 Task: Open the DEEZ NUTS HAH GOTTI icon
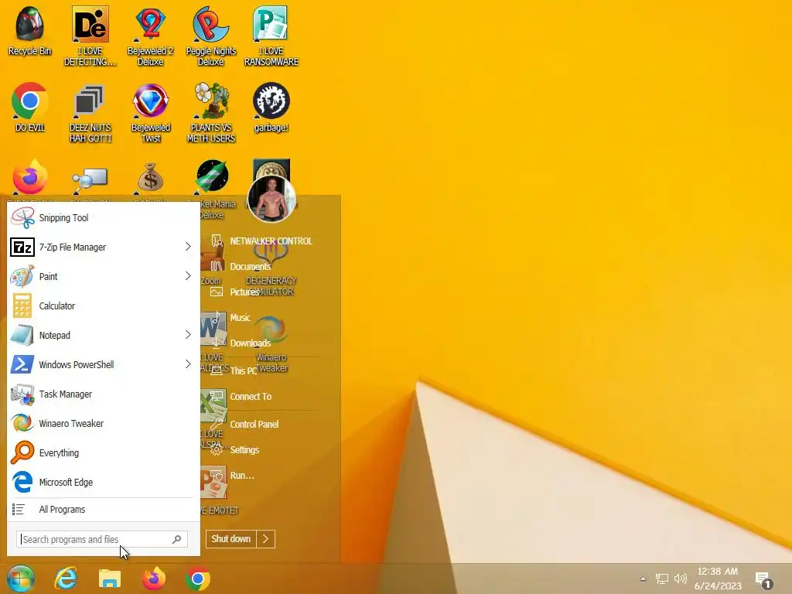[x=90, y=113]
